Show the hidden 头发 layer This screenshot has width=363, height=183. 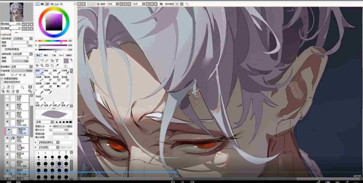point(7,97)
